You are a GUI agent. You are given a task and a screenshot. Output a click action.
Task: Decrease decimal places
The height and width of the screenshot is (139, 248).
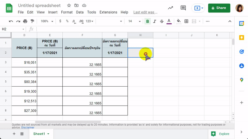click(74, 21)
